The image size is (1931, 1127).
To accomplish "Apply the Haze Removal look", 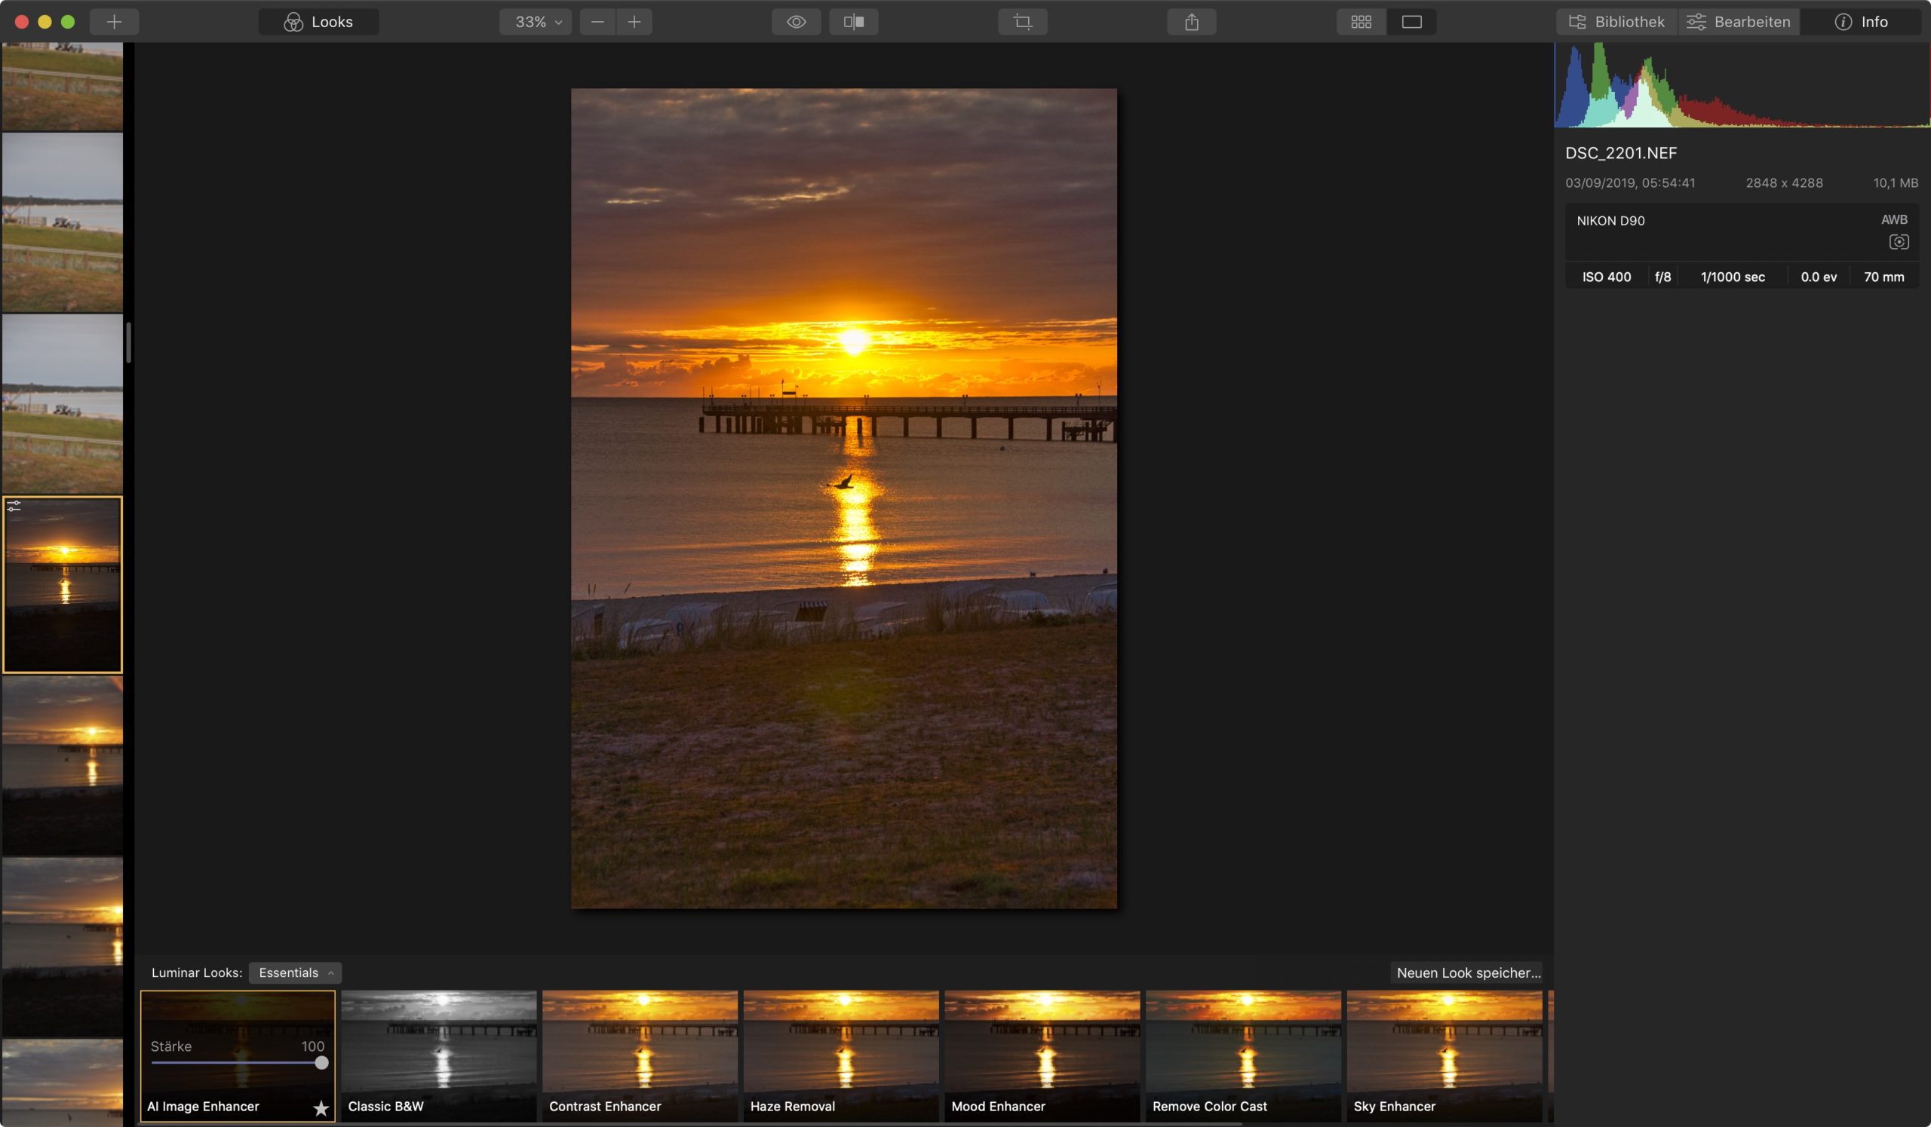I will click(x=840, y=1056).
